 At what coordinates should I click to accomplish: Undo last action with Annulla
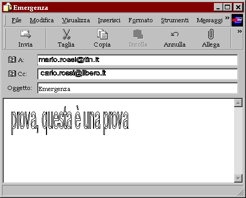pos(175,39)
